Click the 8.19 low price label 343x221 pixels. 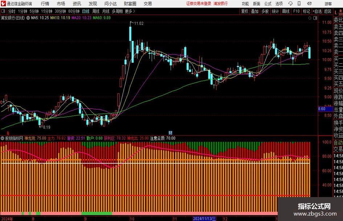46,127
